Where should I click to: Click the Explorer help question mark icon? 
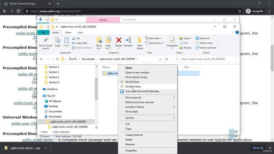[x=237, y=33]
